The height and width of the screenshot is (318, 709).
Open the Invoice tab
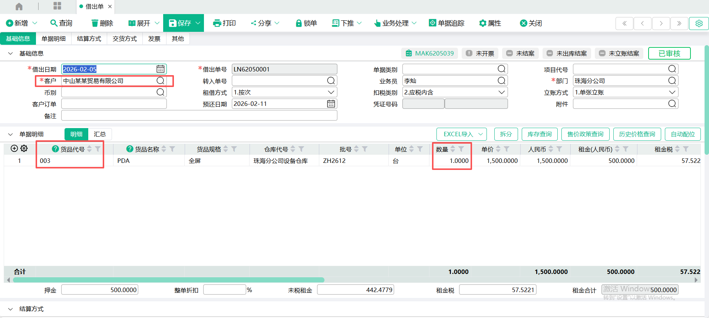coord(154,39)
